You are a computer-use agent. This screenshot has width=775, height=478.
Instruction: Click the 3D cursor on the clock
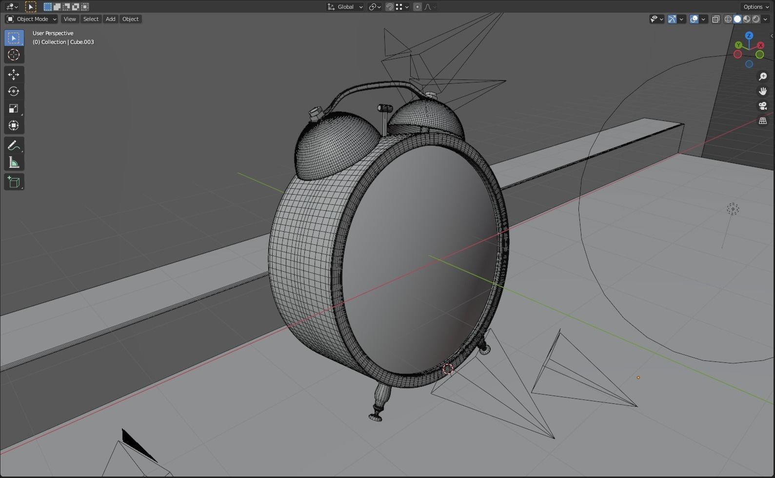coord(448,369)
